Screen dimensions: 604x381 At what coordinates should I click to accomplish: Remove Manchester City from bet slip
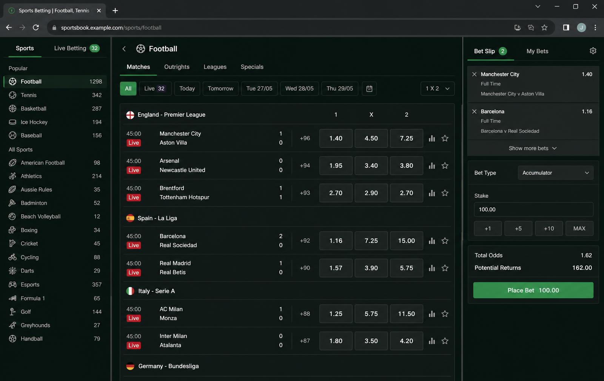coord(474,74)
